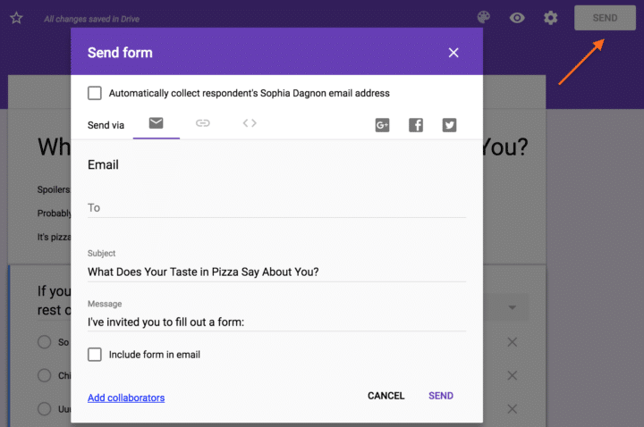
Task: Click the top-right SEND button
Action: pyautogui.click(x=605, y=18)
